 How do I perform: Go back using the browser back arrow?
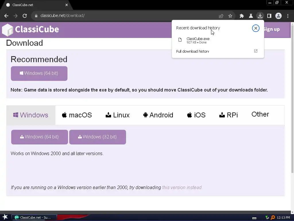(6, 16)
